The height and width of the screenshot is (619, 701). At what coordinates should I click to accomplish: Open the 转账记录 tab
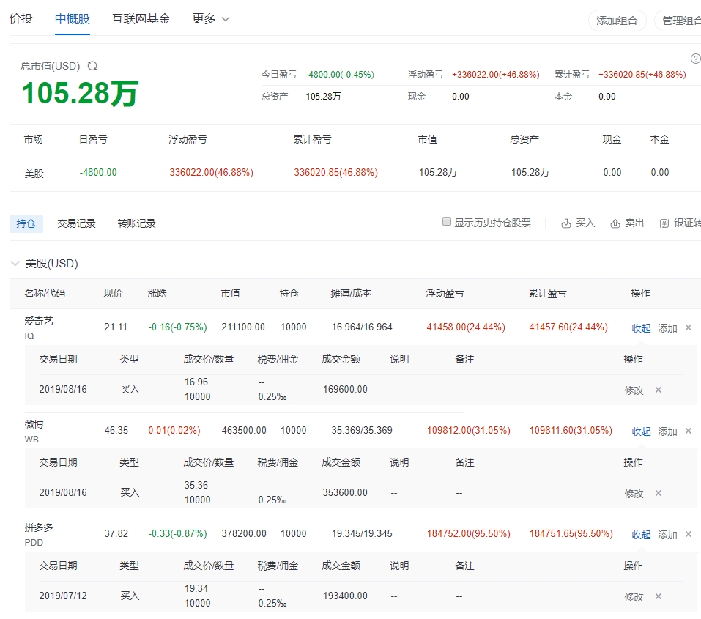[136, 223]
